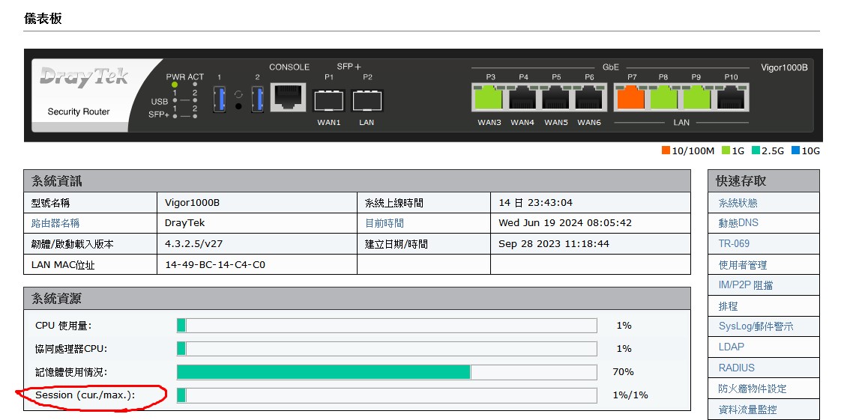Image resolution: width=841 pixels, height=420 pixels.
Task: Click the 路由器名稱 link
Action: [55, 223]
